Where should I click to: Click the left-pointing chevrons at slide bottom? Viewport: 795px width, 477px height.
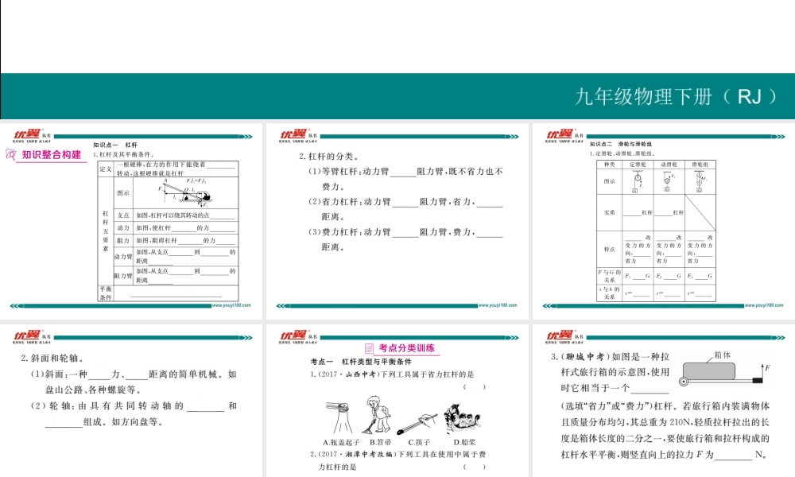pyautogui.click(x=13, y=305)
